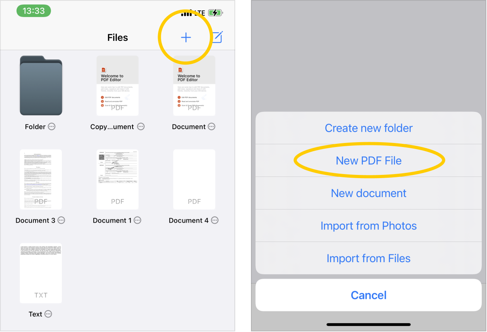
Task: Open the Folder thumbnail
Action: click(41, 86)
